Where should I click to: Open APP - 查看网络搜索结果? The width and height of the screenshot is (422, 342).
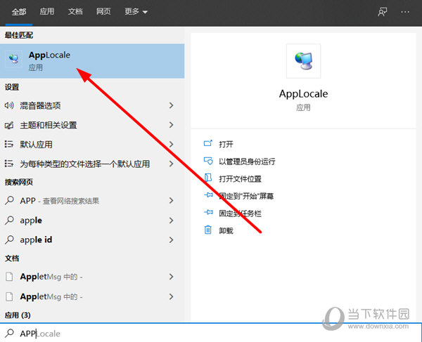(60, 201)
